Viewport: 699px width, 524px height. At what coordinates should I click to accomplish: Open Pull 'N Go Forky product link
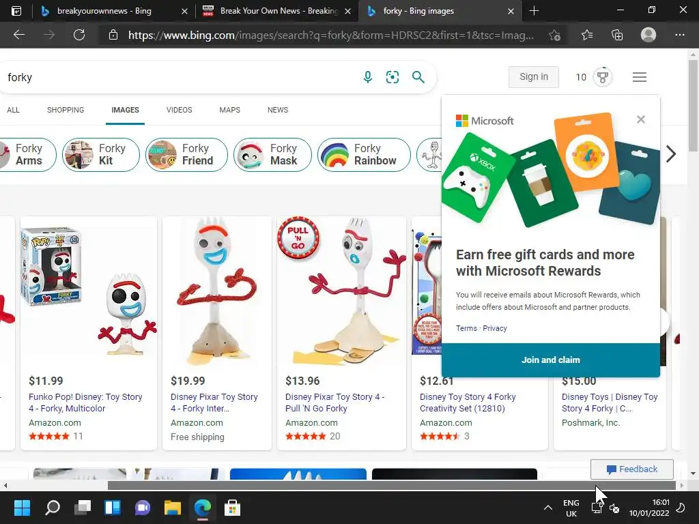(334, 403)
